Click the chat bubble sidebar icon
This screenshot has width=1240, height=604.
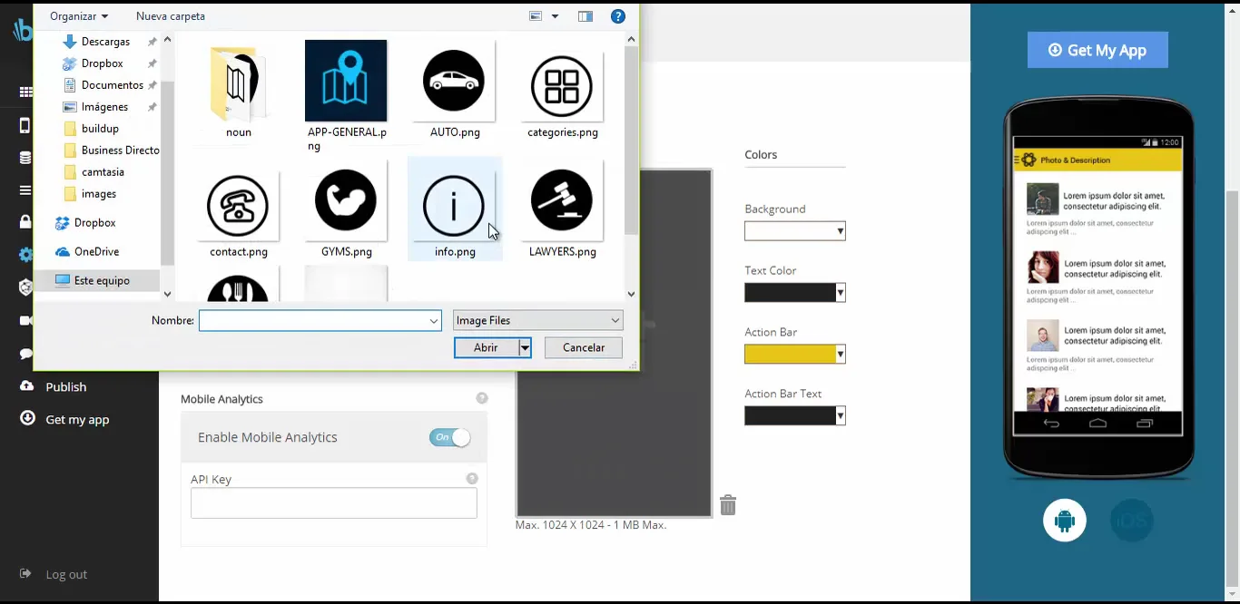click(25, 354)
